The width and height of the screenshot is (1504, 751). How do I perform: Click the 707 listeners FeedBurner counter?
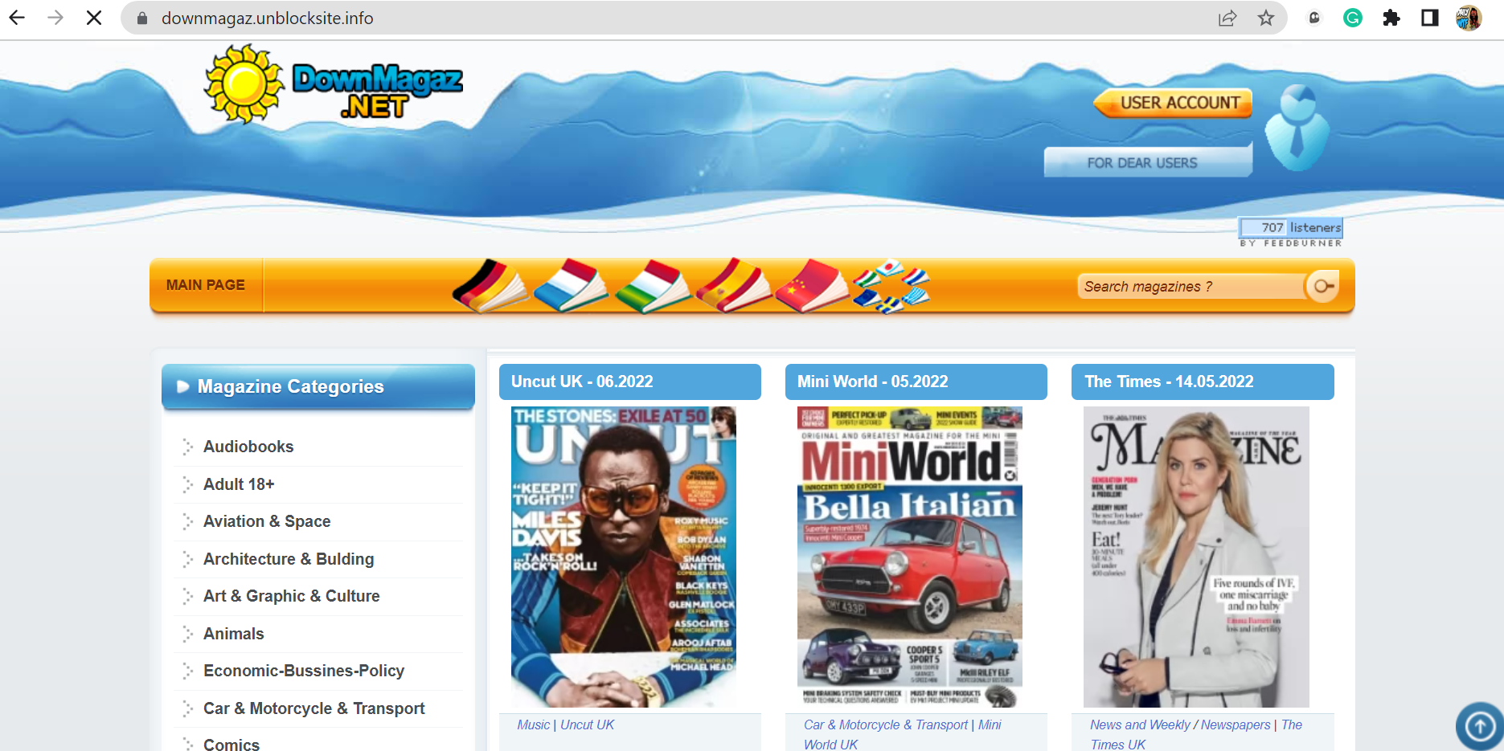1289,227
